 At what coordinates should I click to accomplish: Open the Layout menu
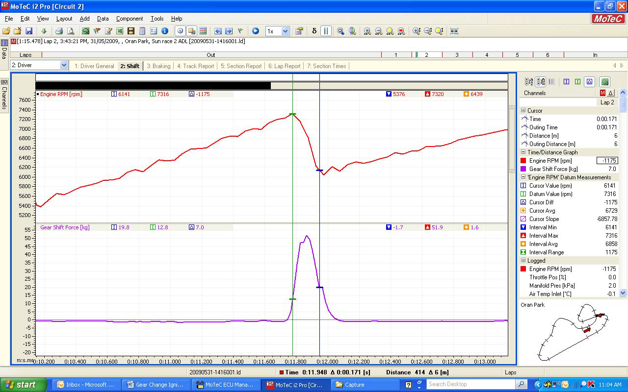tap(64, 19)
